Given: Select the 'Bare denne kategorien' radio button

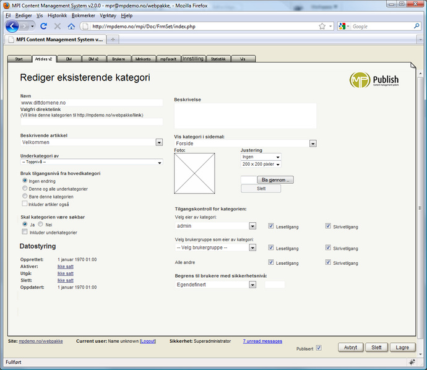Looking at the screenshot, I should pos(25,196).
